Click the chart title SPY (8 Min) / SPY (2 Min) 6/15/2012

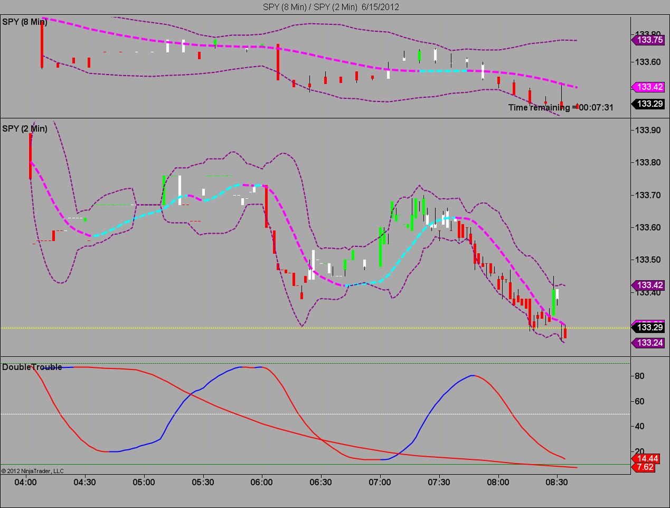pyautogui.click(x=331, y=7)
